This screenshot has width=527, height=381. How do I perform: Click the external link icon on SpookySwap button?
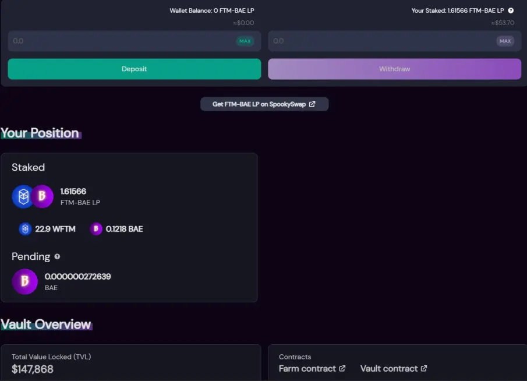312,104
